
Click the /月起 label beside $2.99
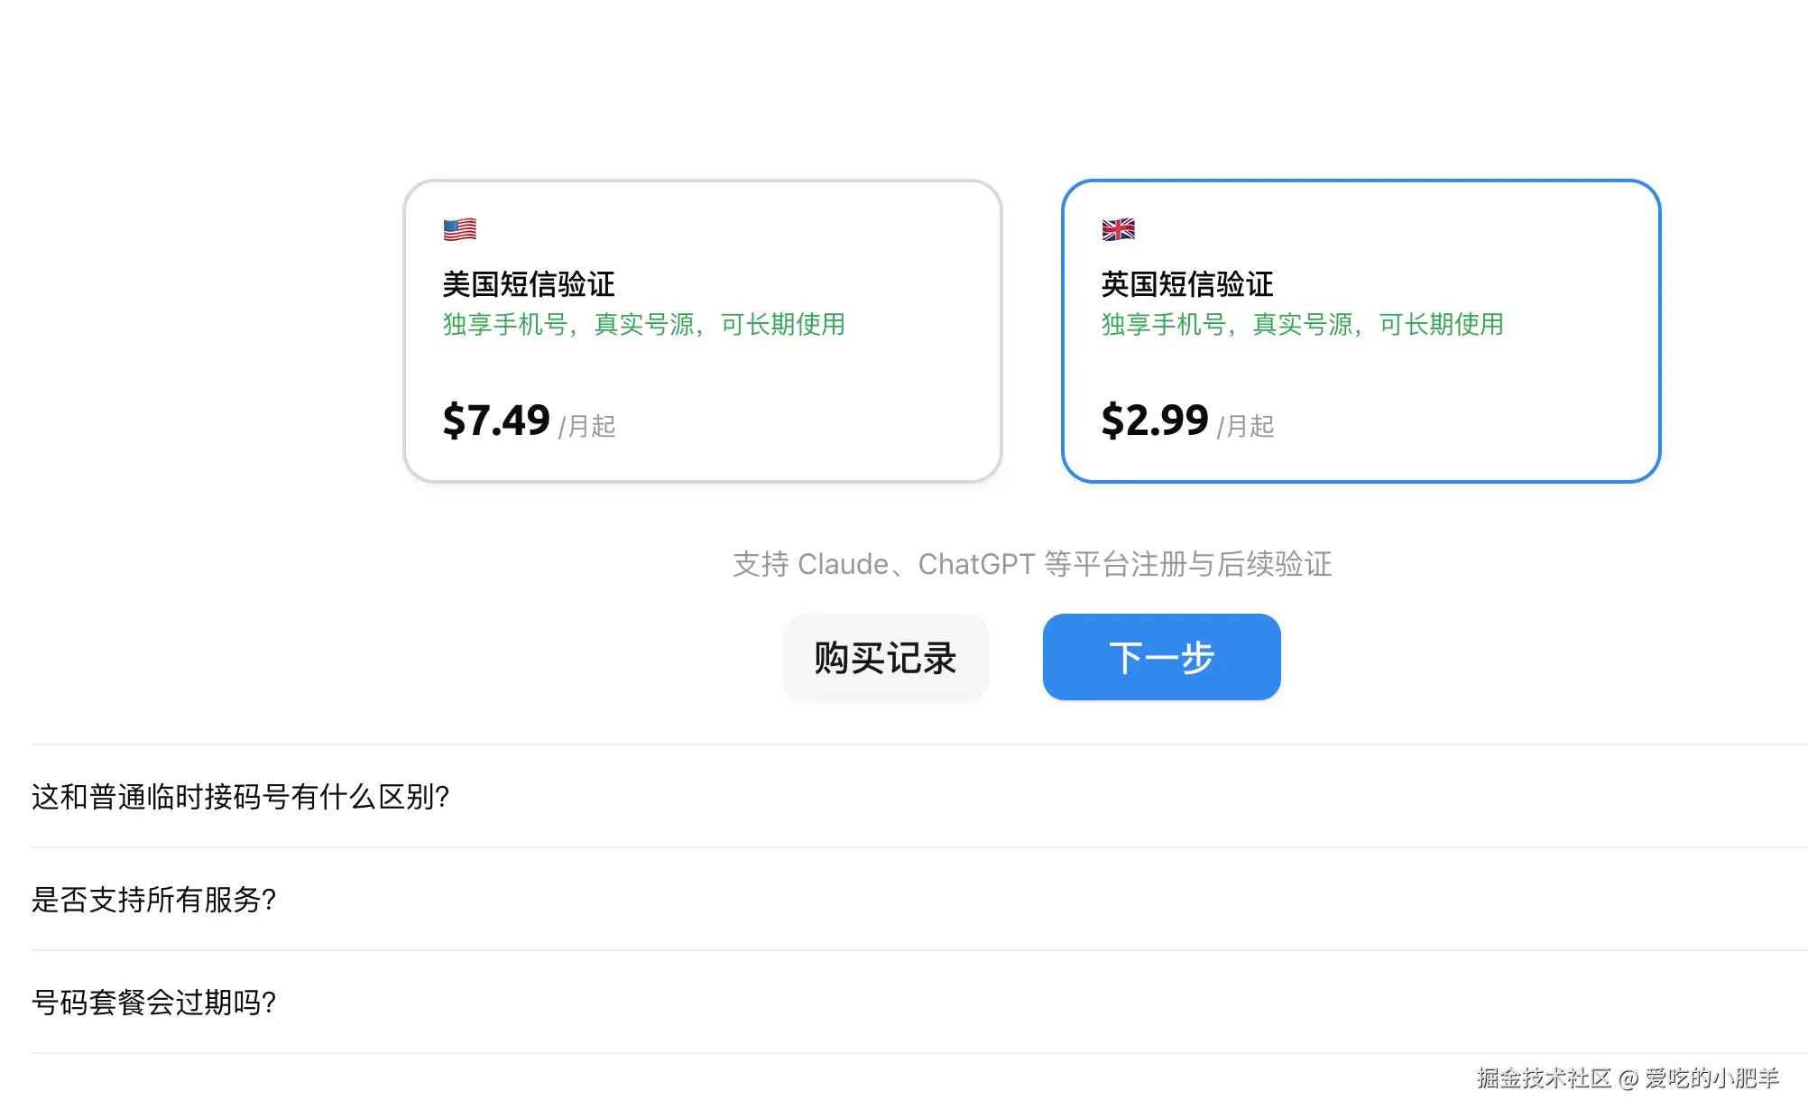tap(1246, 426)
